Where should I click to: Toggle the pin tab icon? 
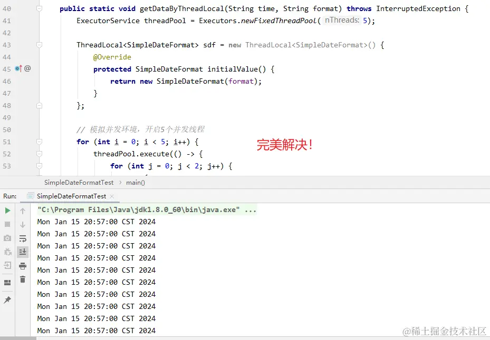click(x=7, y=300)
